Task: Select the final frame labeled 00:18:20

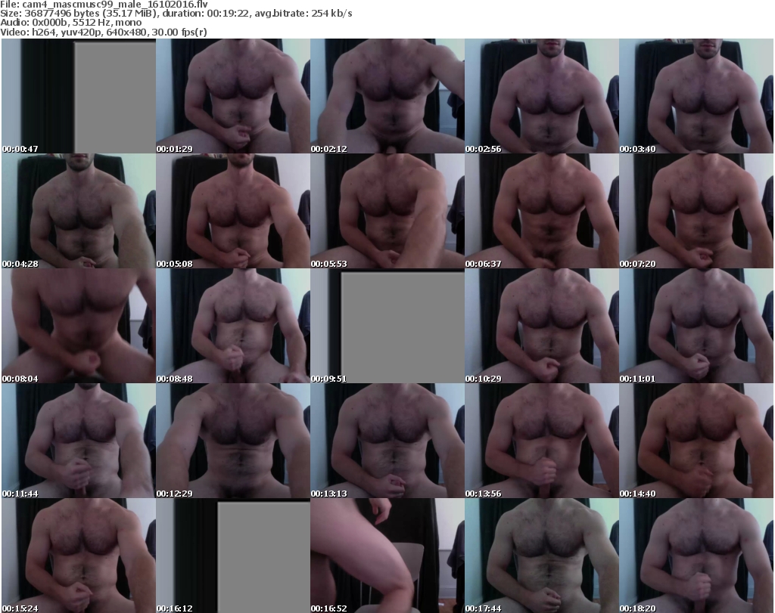Action: coord(696,556)
